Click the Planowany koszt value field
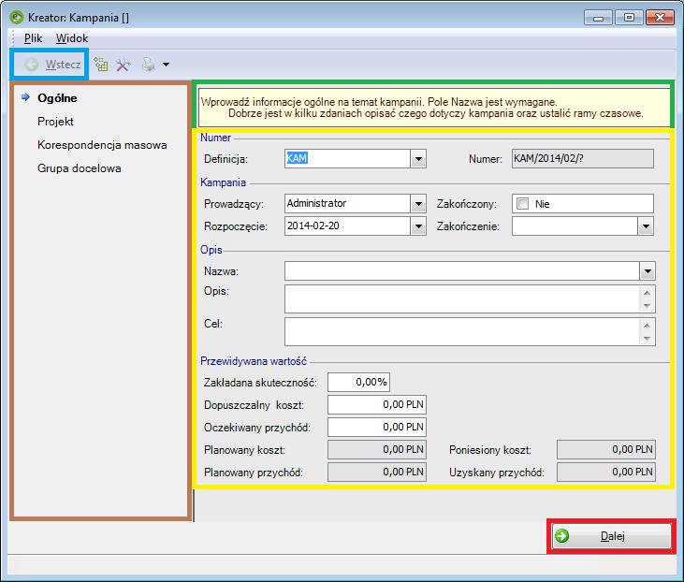 point(377,450)
